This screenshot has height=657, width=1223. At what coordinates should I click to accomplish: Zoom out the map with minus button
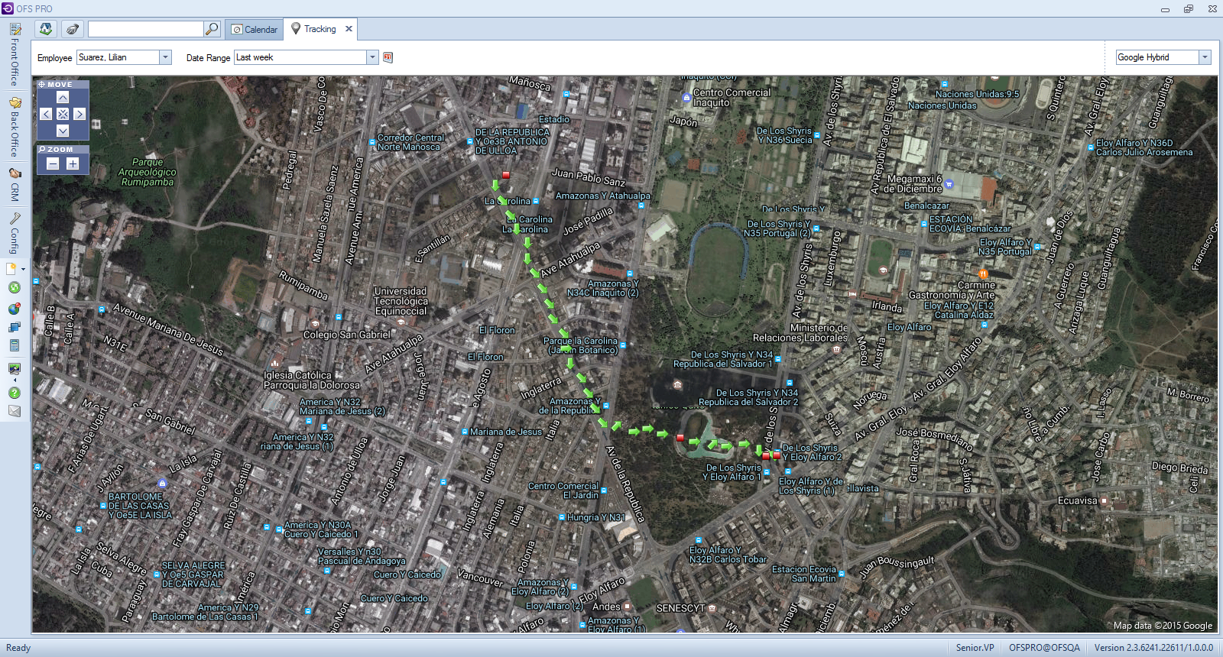tap(53, 163)
